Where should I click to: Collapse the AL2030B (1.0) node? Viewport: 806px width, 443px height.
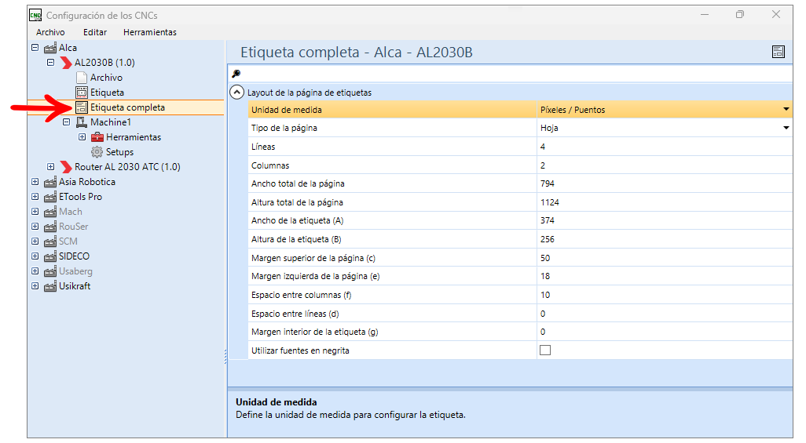[50, 63]
